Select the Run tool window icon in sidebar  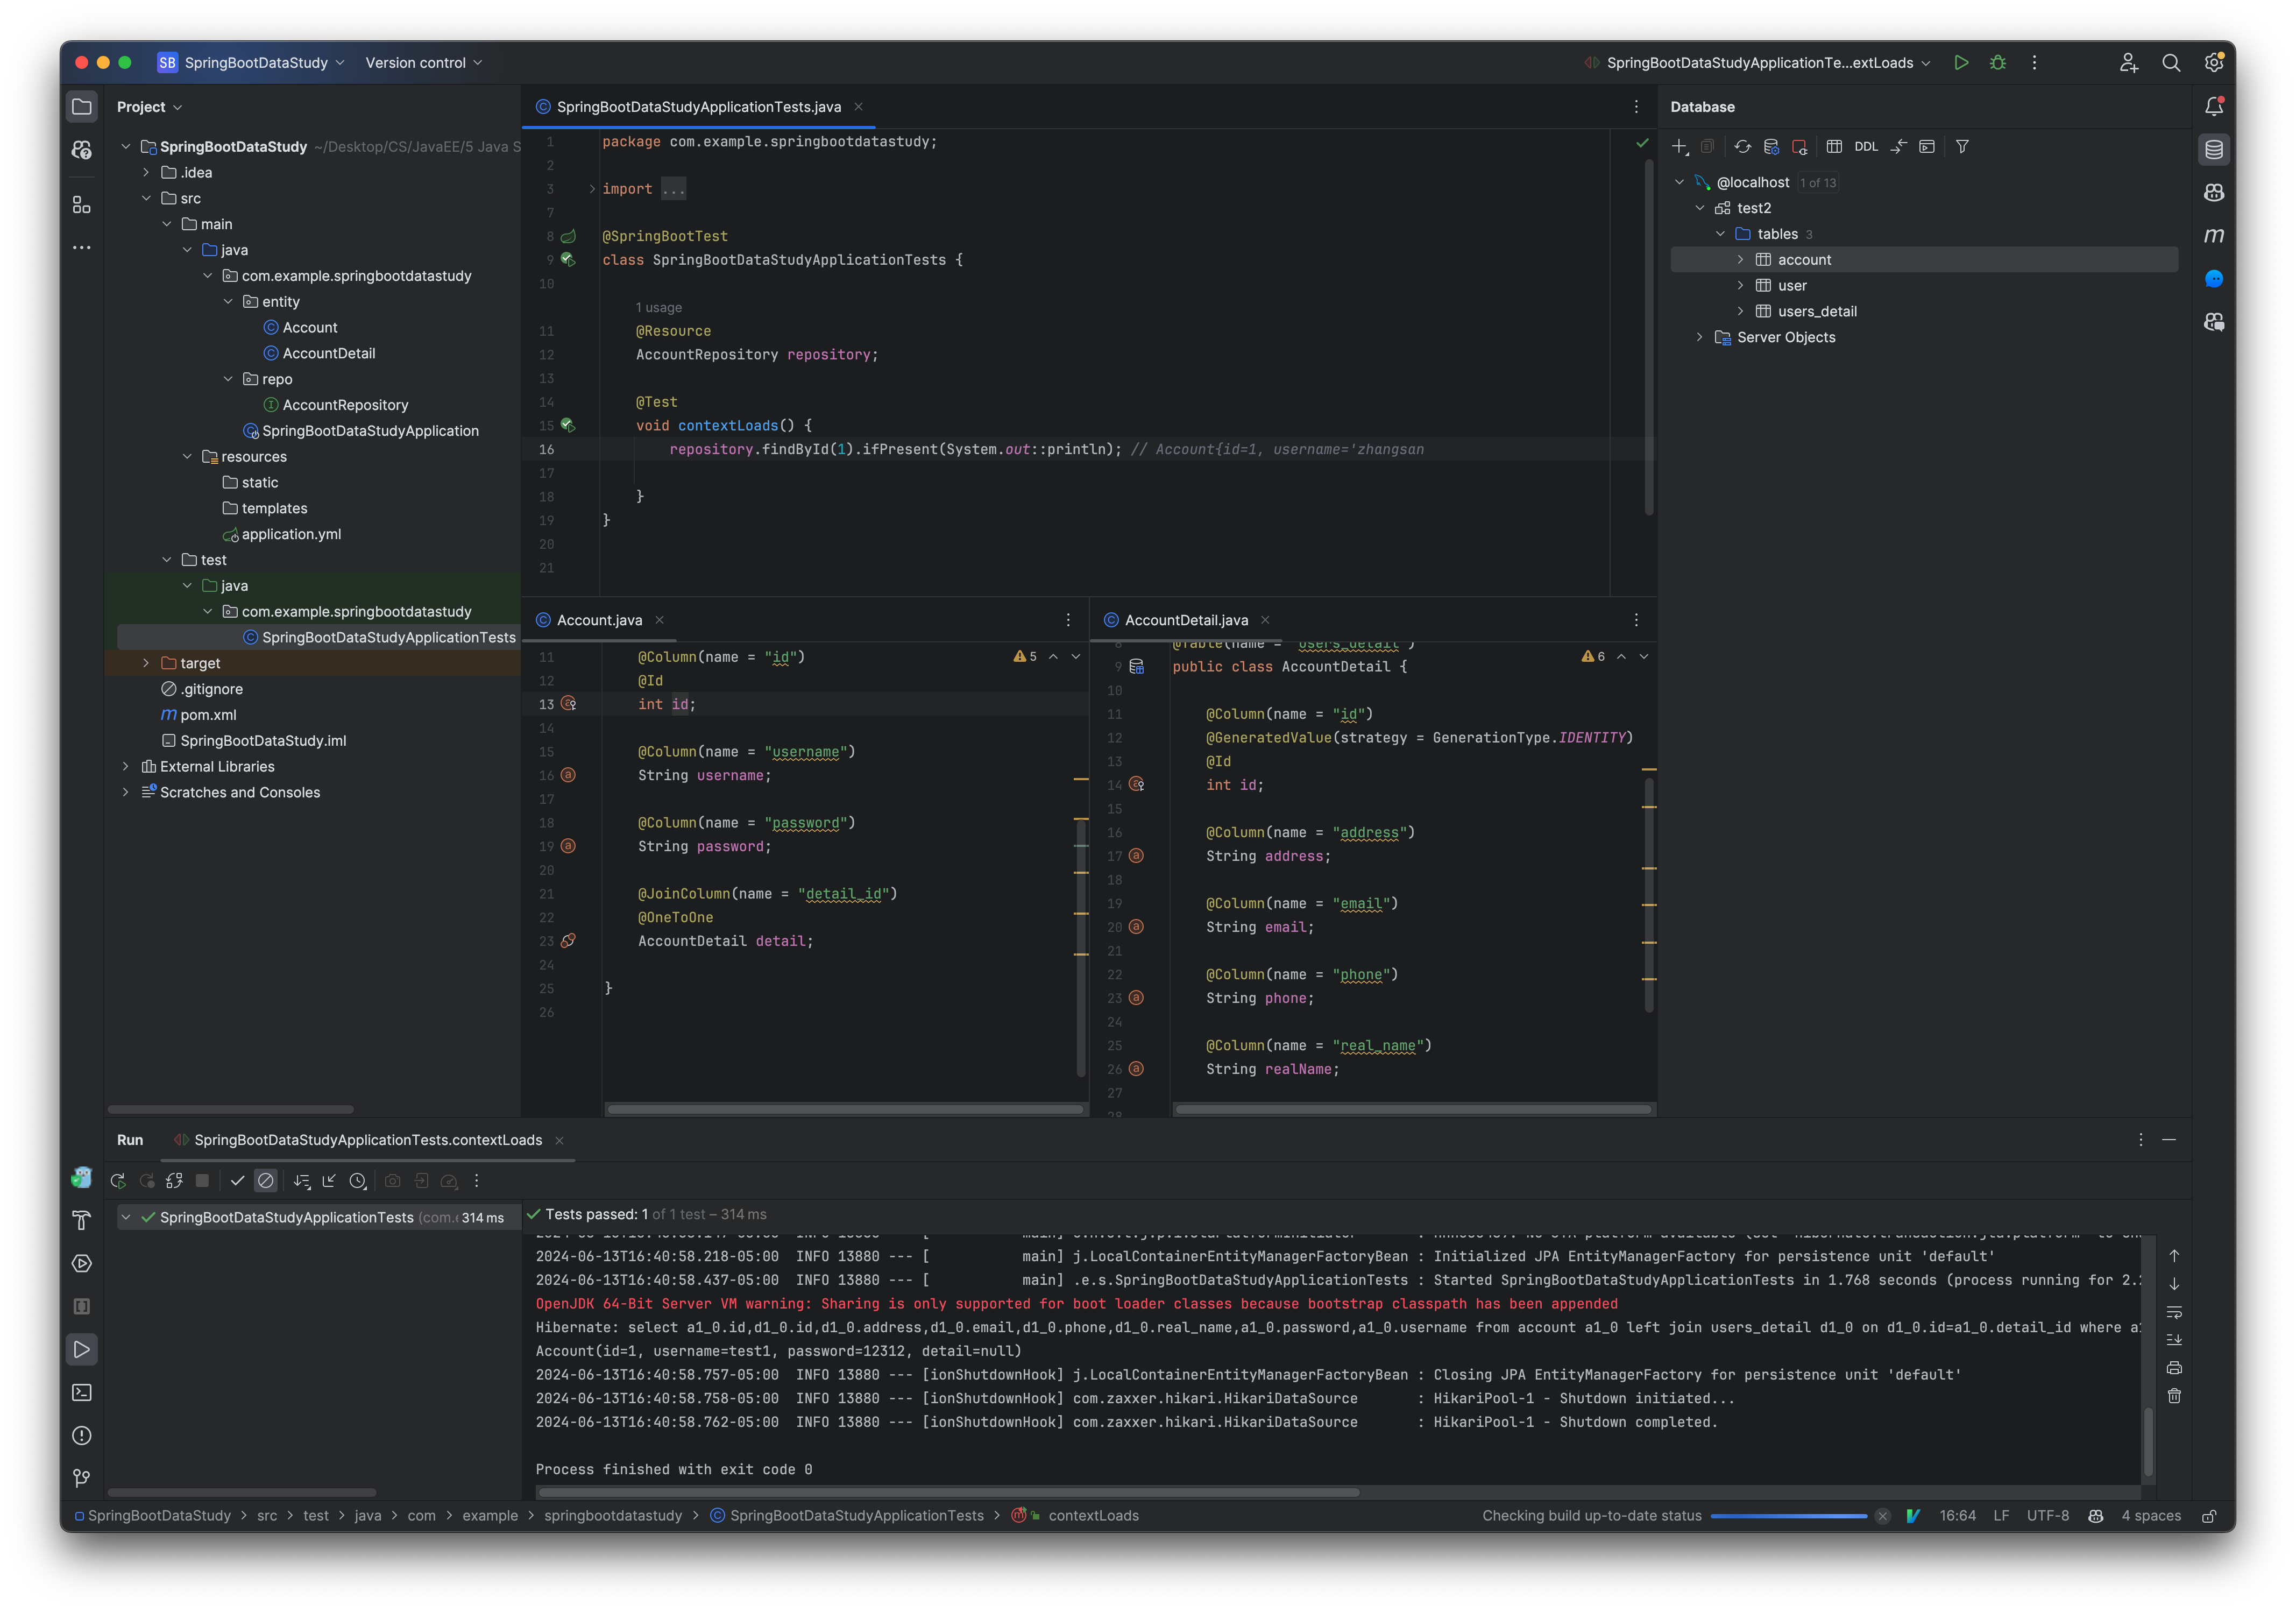coord(81,1349)
